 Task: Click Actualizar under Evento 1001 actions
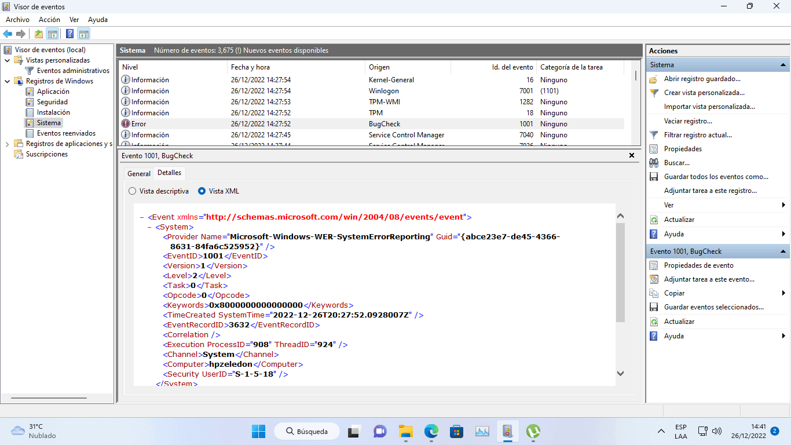[x=679, y=322]
